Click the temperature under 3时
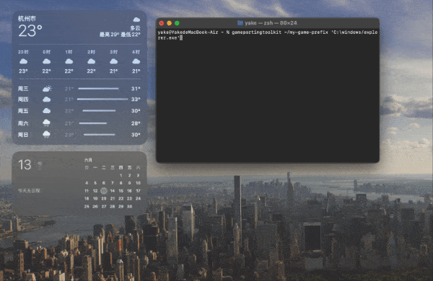Viewport: 433px width, 281px height. click(113, 71)
